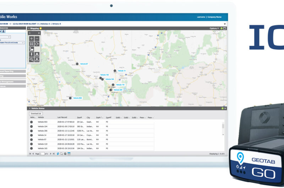
Task: Click the Mapping panel drag handle icon
Action: [x=29, y=28]
